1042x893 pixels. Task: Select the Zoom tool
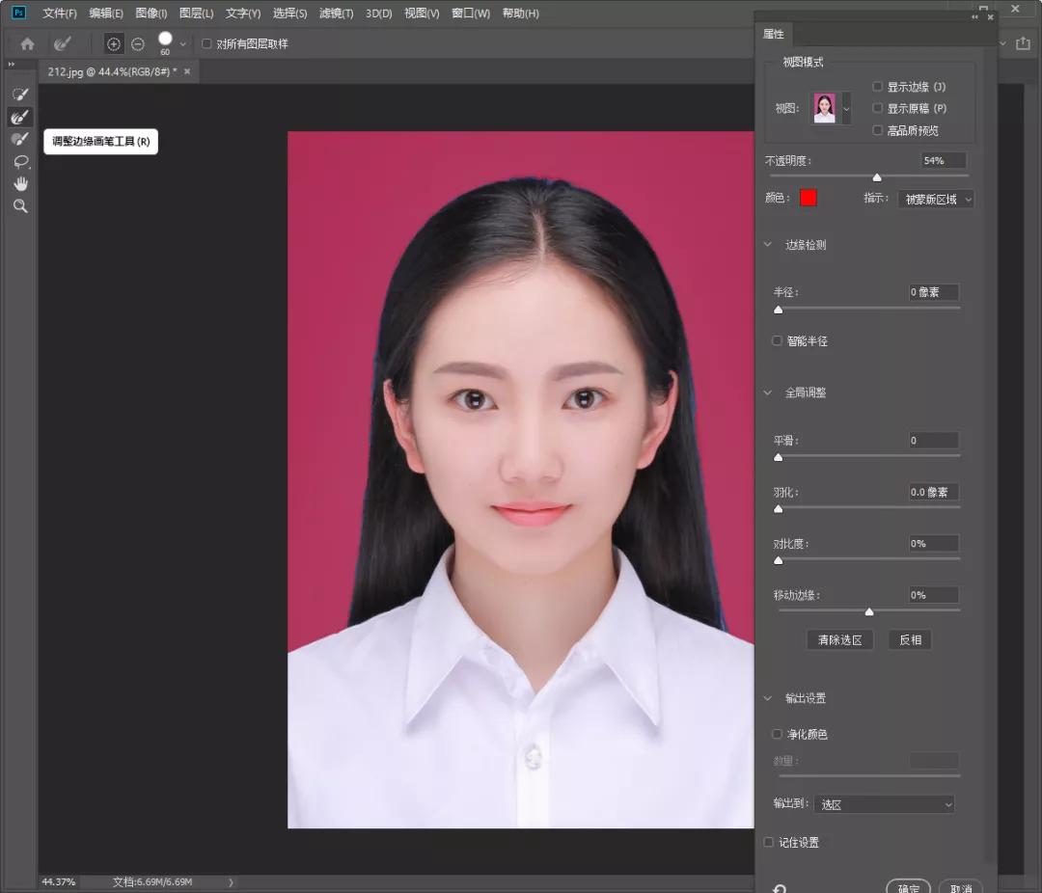(20, 206)
